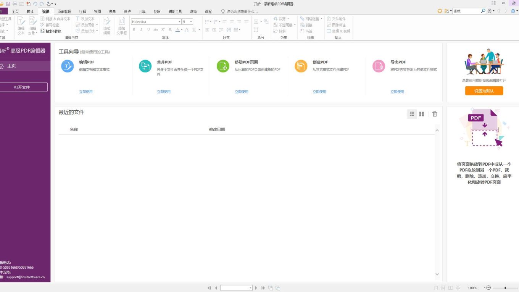519x292 pixels.
Task: Click the zoom out minus button
Action: click(x=488, y=288)
